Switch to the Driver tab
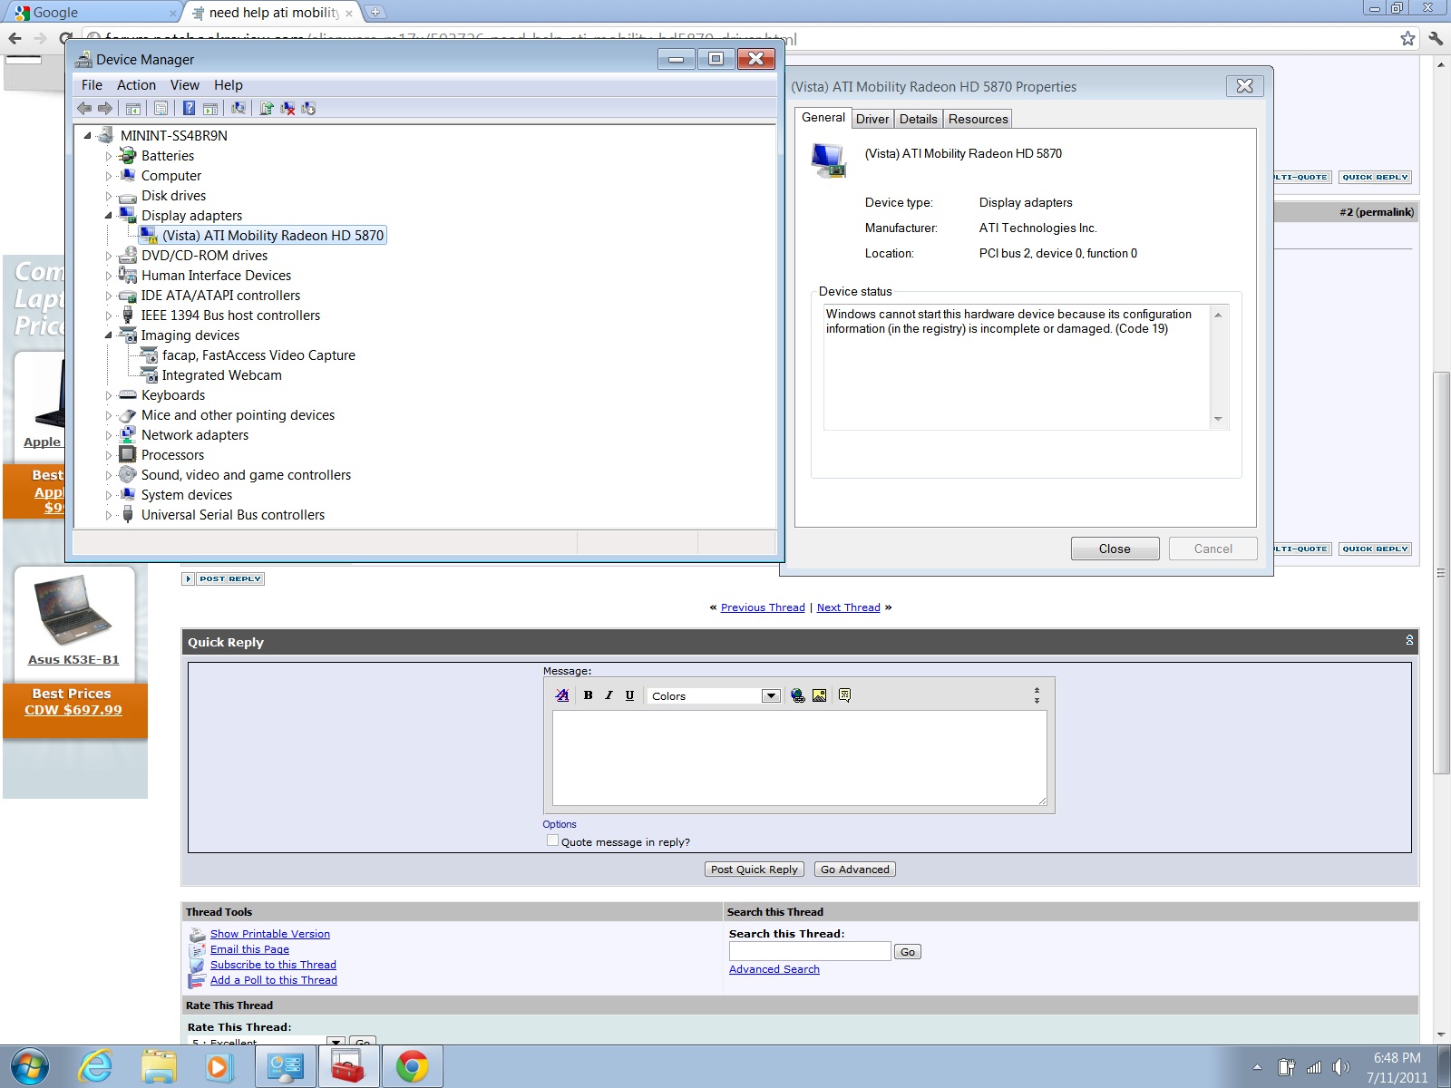 tap(872, 119)
